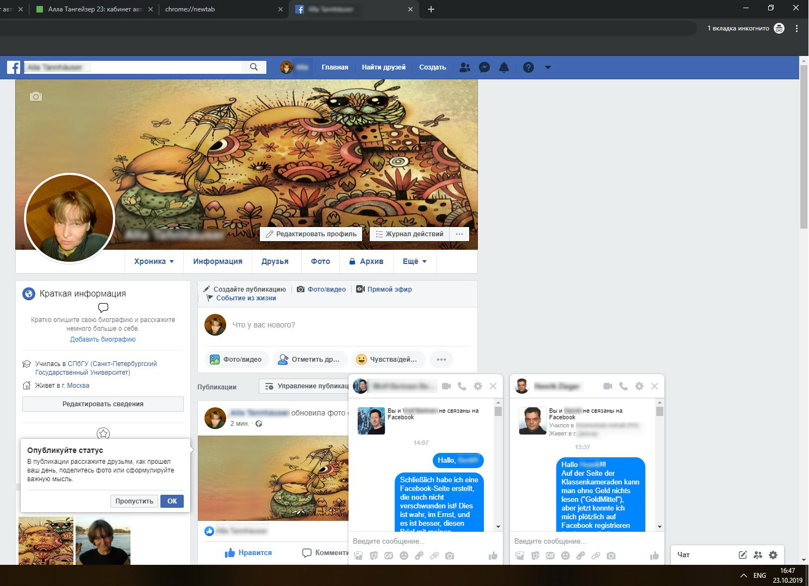This screenshot has width=809, height=586.
Task: Click Редактировать профиль button
Action: (x=311, y=234)
